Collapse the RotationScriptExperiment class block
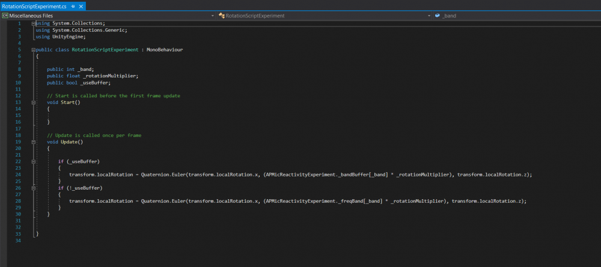 [x=33, y=50]
